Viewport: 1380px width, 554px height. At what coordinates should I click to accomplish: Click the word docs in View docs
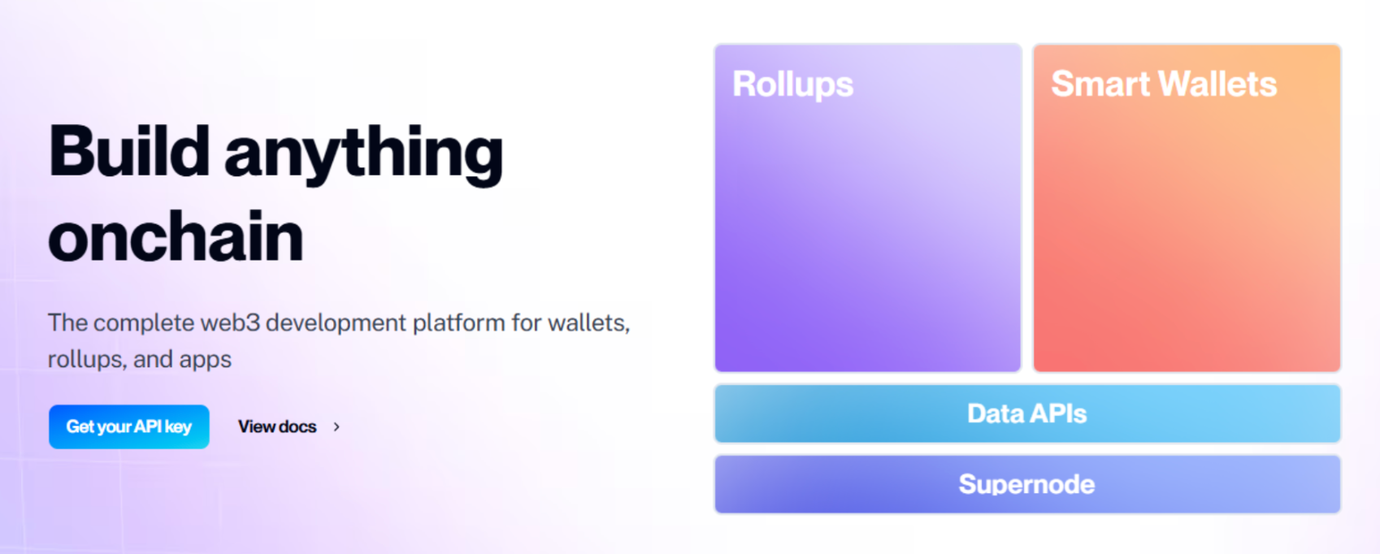click(298, 426)
